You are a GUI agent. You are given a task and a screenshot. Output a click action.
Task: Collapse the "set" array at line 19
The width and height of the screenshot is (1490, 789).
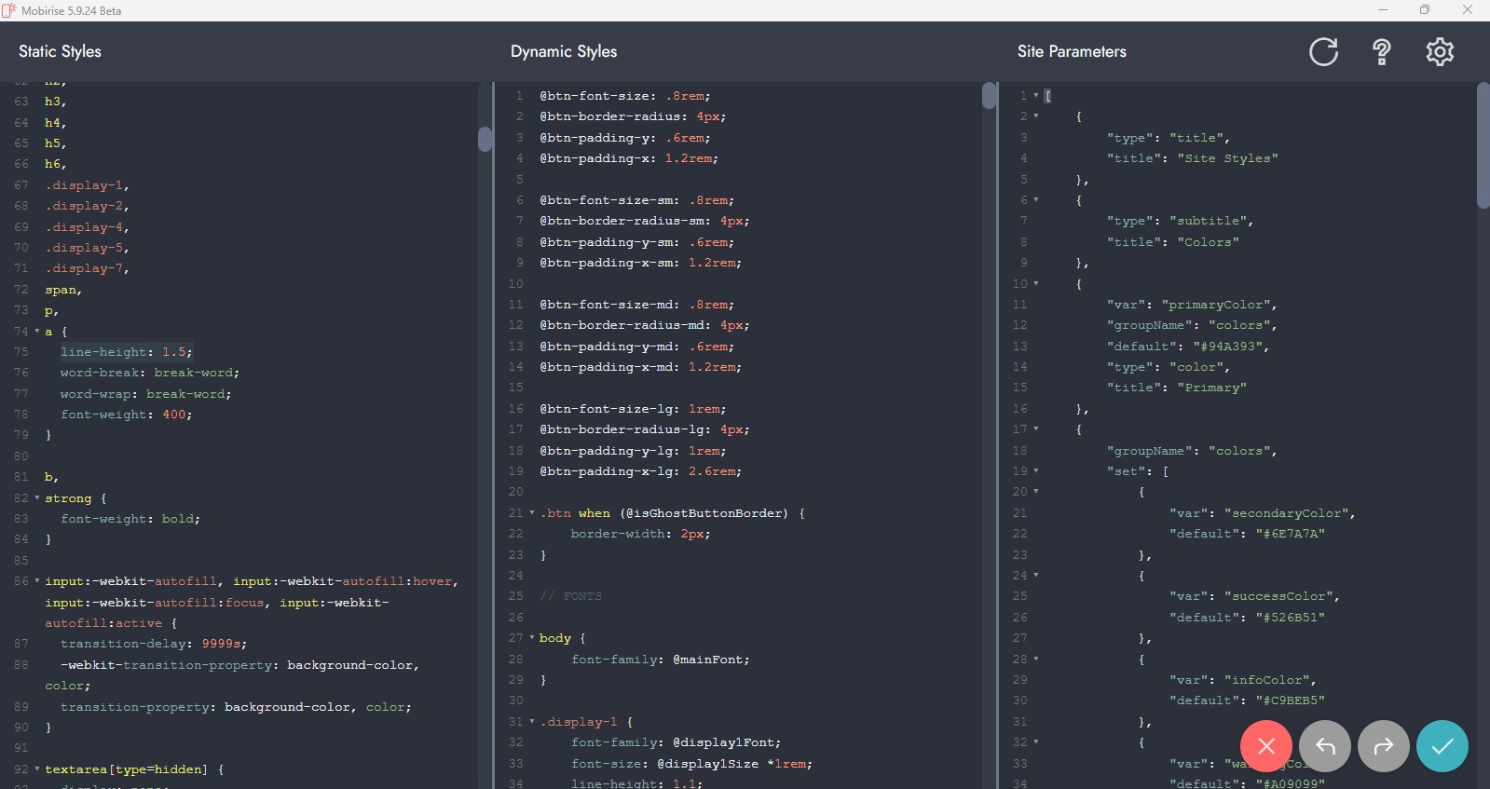1036,471
